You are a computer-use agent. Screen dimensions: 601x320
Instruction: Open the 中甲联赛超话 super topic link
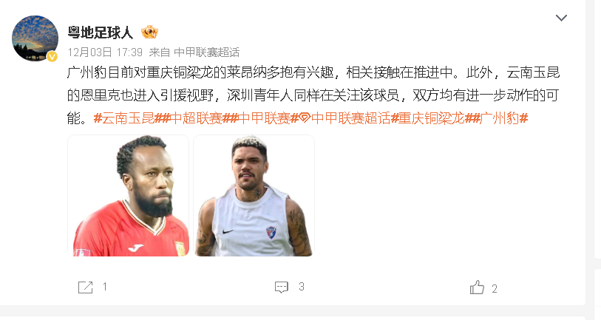pos(350,118)
